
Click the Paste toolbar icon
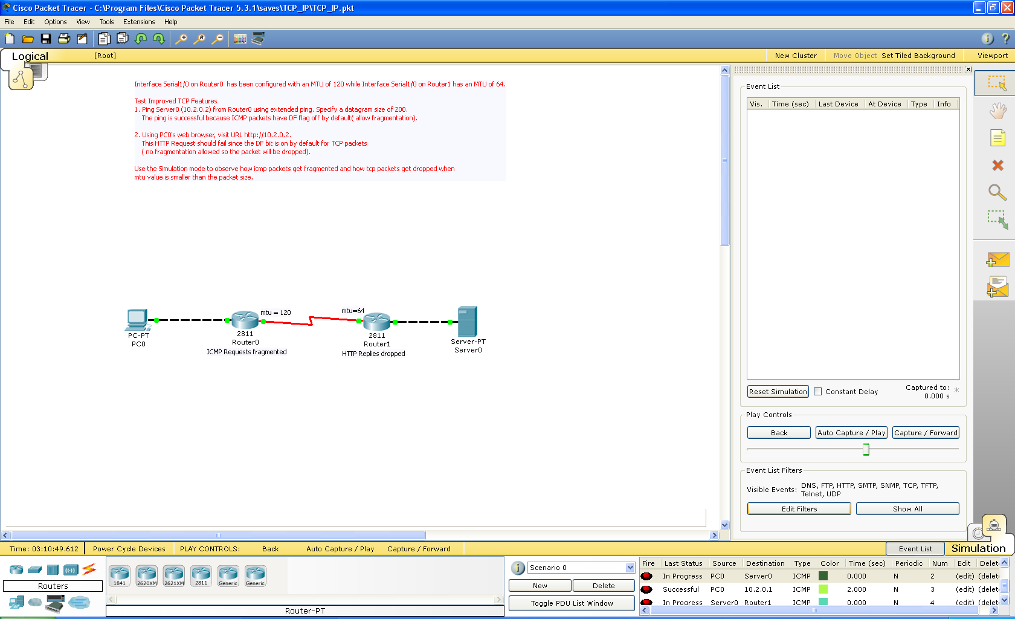click(122, 39)
